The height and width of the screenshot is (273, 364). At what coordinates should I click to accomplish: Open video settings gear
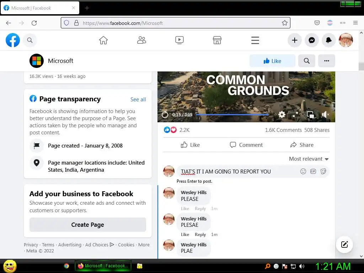pos(282,114)
